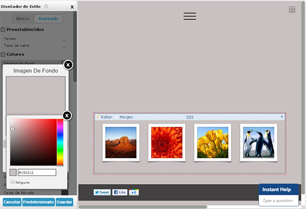Click the Predeterminado button
This screenshot has width=306, height=209.
click(x=38, y=202)
